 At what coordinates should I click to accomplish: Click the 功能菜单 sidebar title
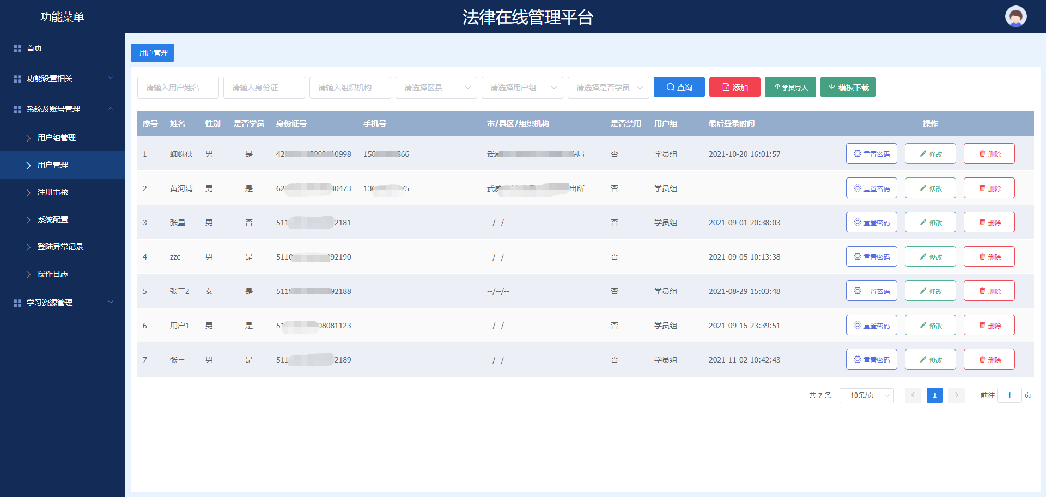pyautogui.click(x=62, y=17)
